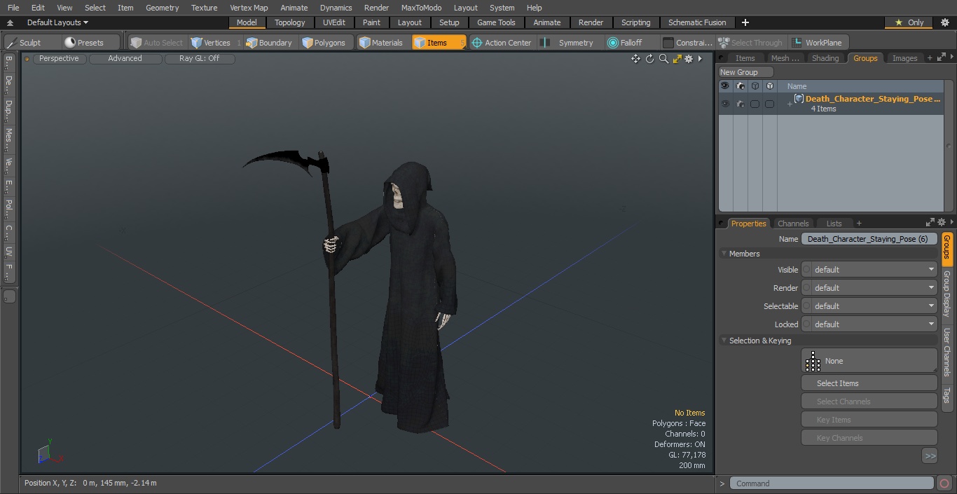Open the Lists tab
The width and height of the screenshot is (957, 494).
click(x=834, y=224)
